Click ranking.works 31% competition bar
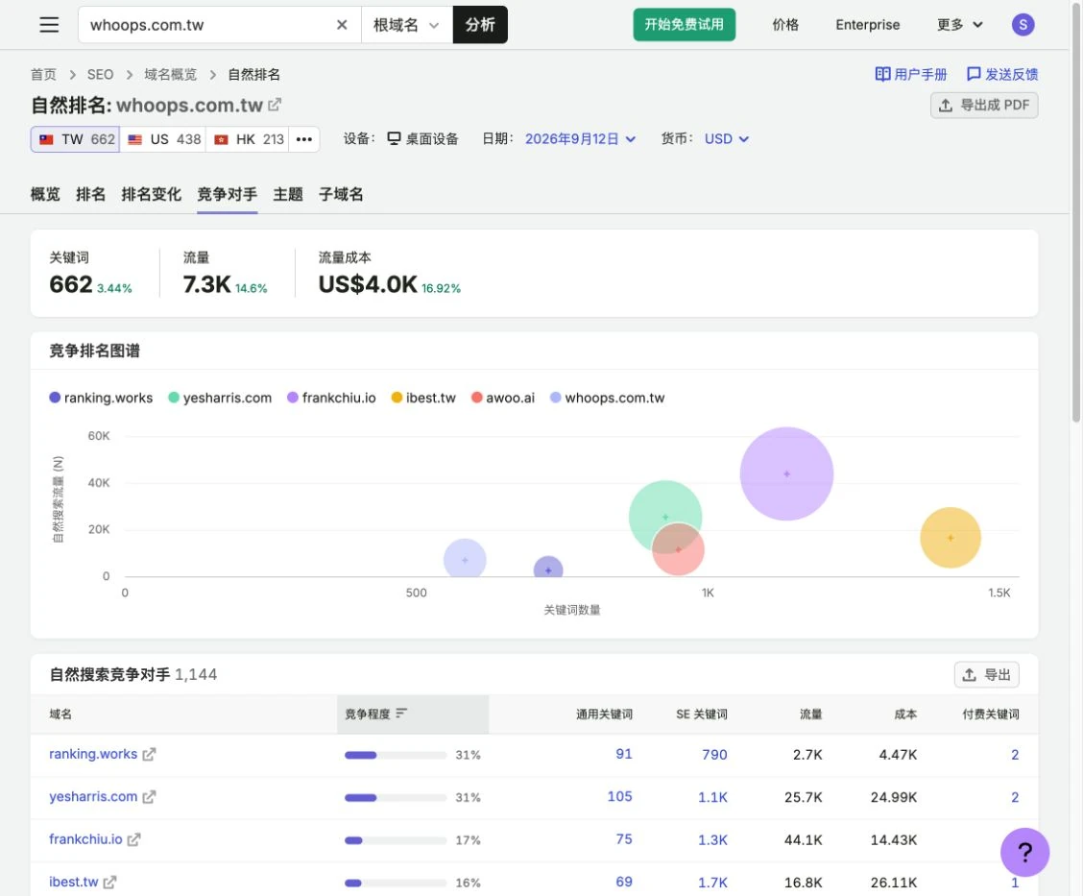Image resolution: width=1083 pixels, height=896 pixels. point(396,755)
